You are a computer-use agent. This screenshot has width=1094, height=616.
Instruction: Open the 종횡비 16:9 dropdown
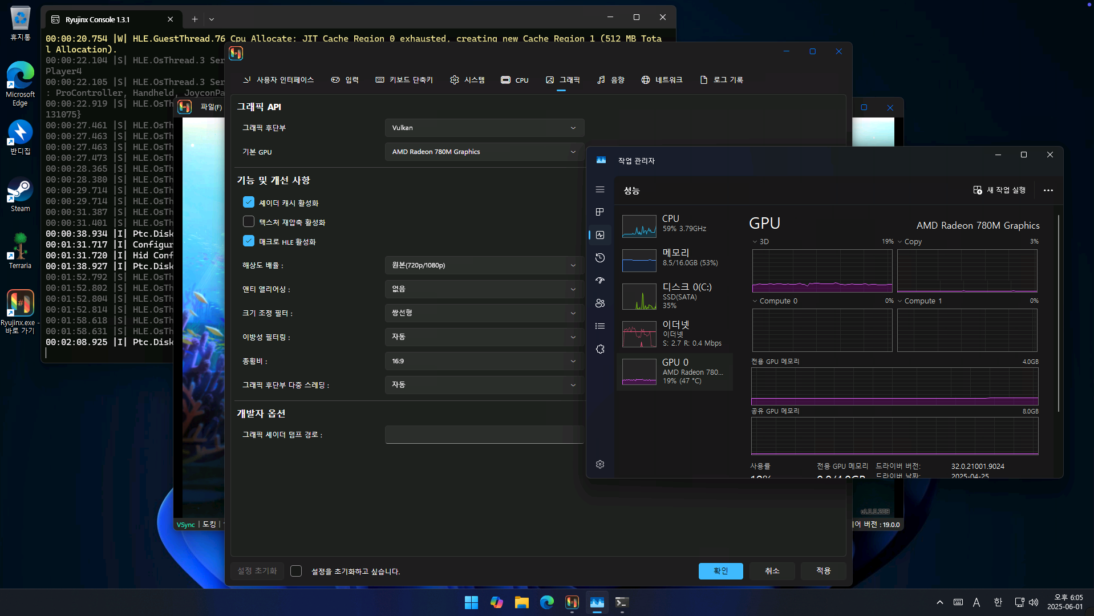point(484,361)
